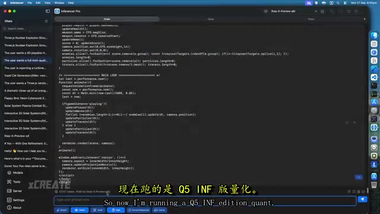Open the Models section

point(15,173)
